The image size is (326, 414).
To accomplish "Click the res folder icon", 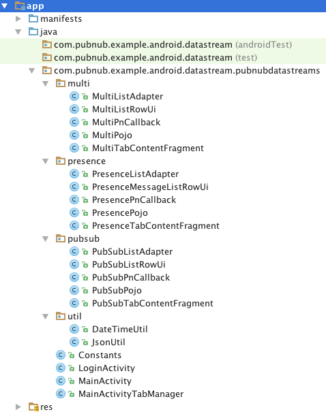I will point(33,407).
